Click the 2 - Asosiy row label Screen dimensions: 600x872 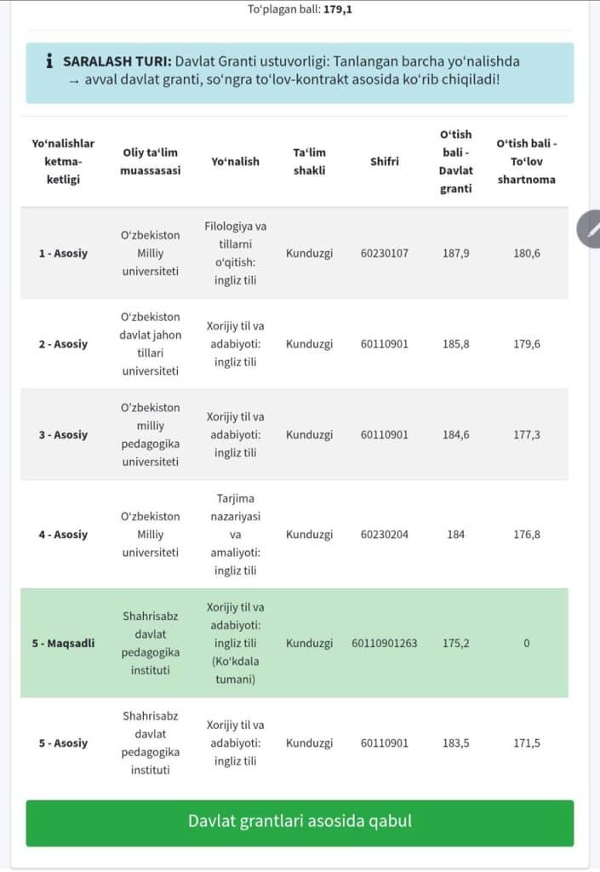click(63, 344)
